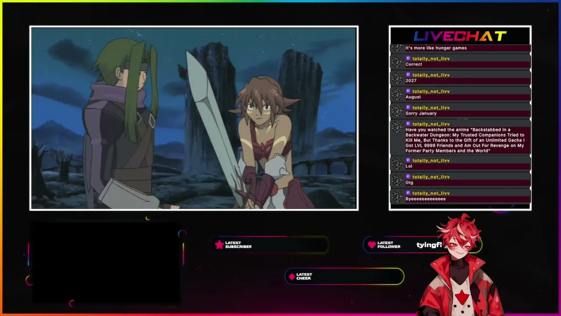Screen dimensions: 561x316
Task: Click the purple badge above "August"
Action: (408, 91)
